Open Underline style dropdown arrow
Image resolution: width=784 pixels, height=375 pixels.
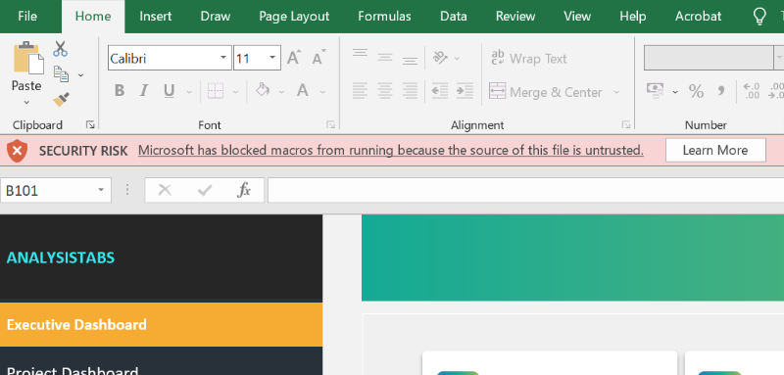[x=189, y=92]
